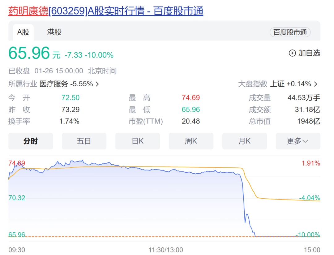This screenshot has height=255, width=334.
Task: Click the 70.32 price label on chart
Action: tap(17, 198)
